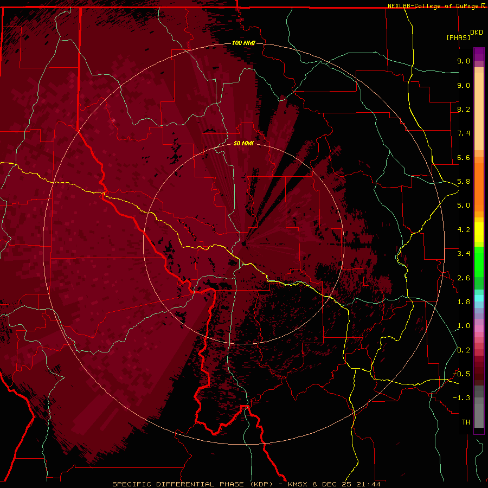The height and width of the screenshot is (488, 488).
Task: Click the KMSX radar site dot at center
Action: (243, 243)
